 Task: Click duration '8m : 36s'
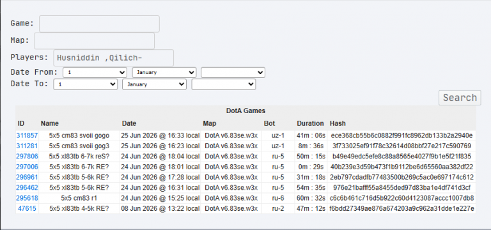pos(311,146)
